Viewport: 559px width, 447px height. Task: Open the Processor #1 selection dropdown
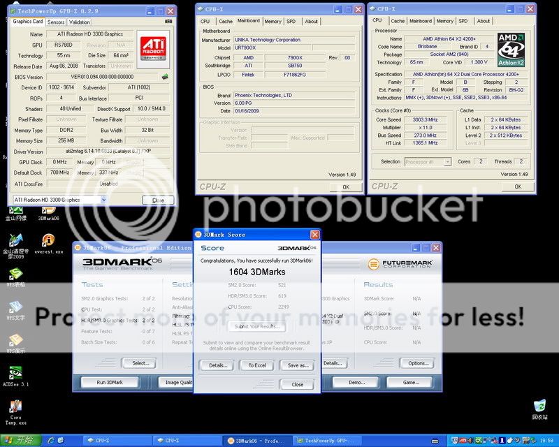tap(428, 161)
